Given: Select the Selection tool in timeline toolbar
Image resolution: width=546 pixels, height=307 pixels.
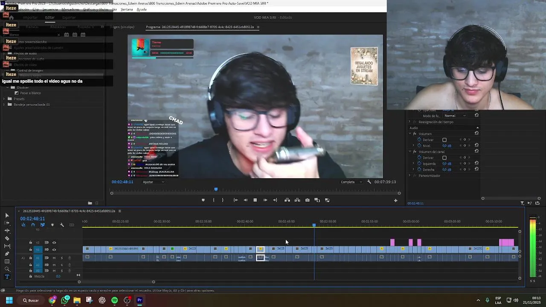Looking at the screenshot, I should pos(7,215).
